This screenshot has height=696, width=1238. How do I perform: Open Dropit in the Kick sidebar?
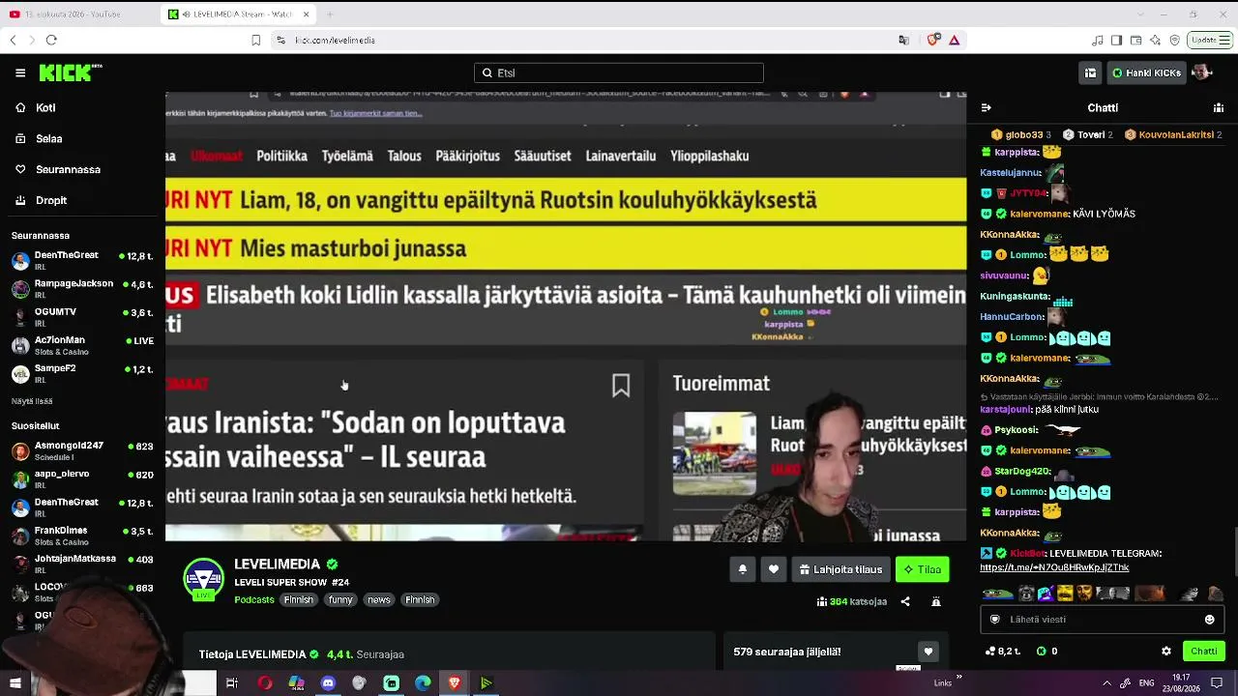(x=51, y=200)
